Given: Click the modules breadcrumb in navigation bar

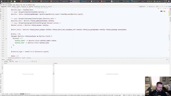Looking at the screenshot, I should pos(14,6).
